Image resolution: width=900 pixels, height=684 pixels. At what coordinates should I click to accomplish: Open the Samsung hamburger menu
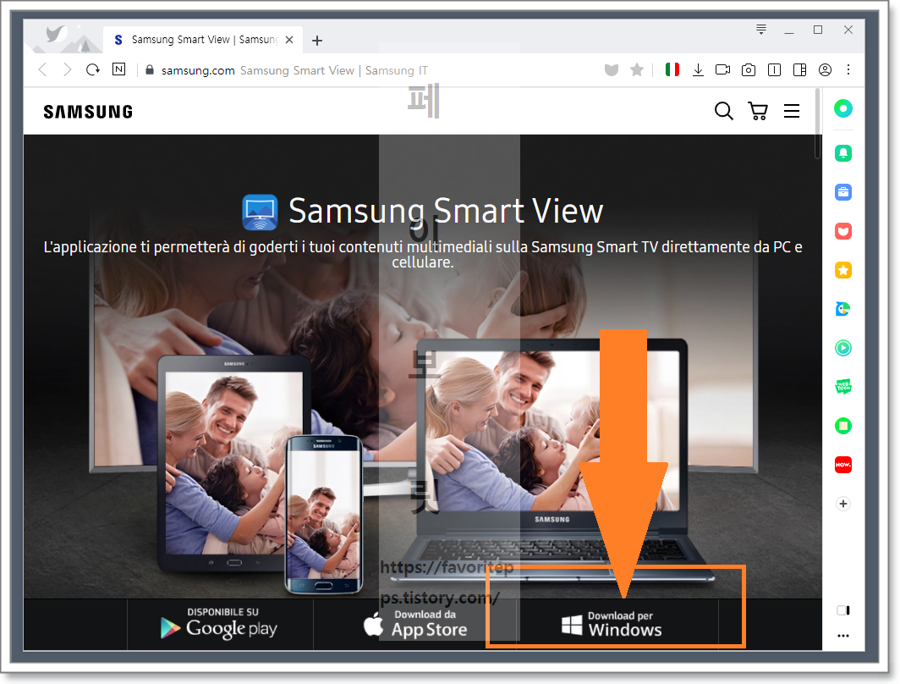(x=792, y=111)
